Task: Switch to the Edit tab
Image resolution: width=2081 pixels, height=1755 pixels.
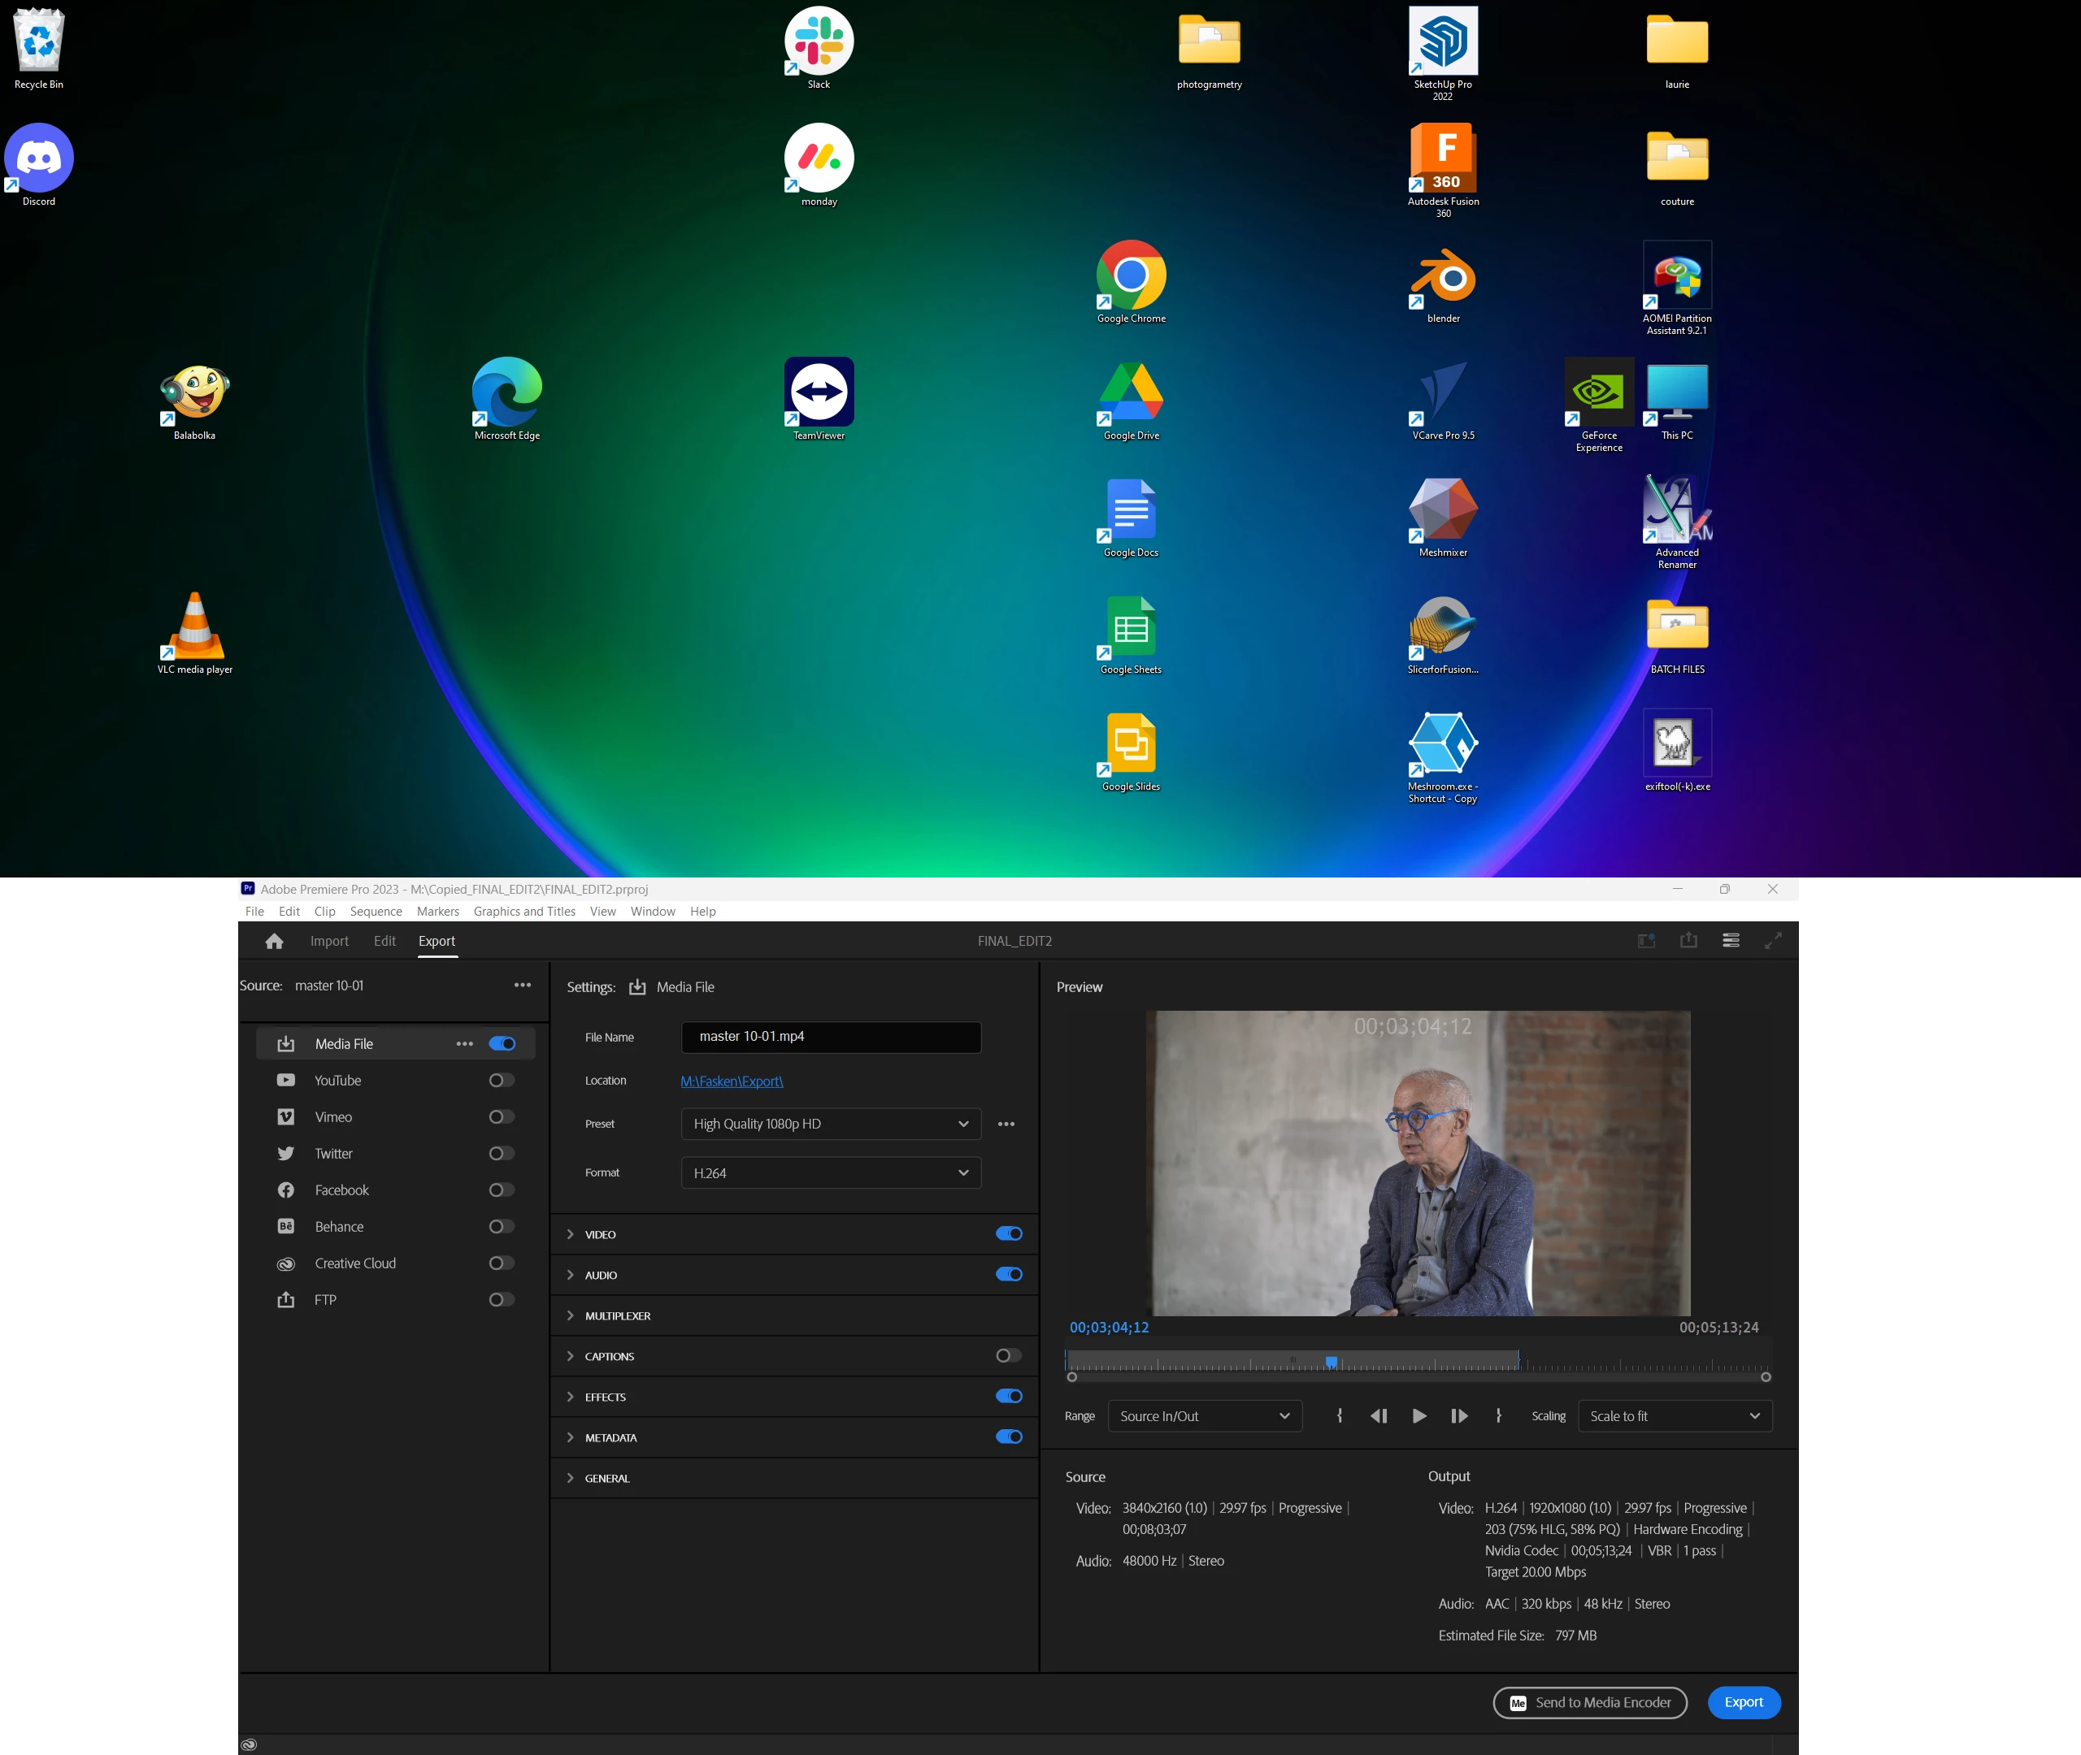Action: 384,941
